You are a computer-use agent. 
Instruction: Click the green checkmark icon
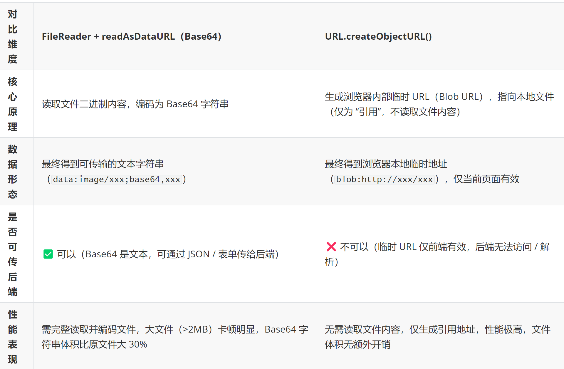(x=48, y=254)
